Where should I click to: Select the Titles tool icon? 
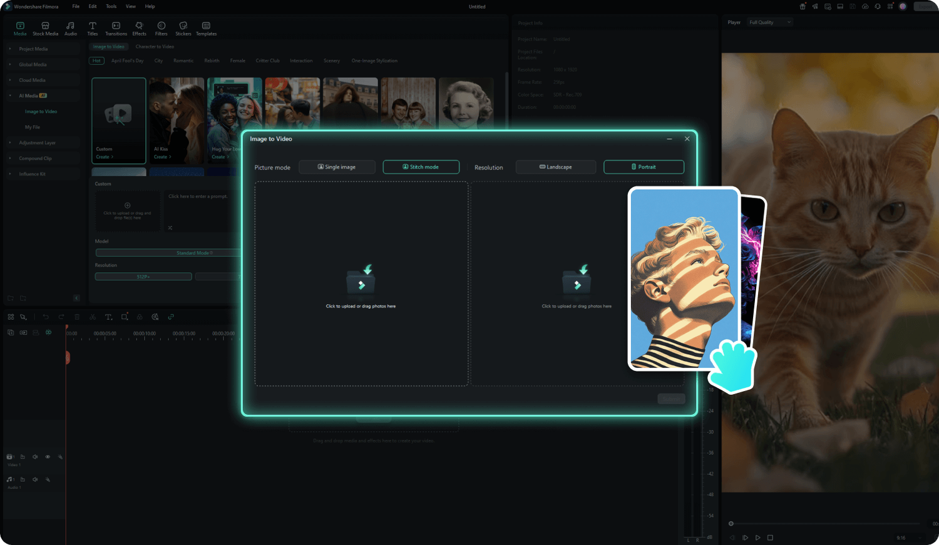click(x=93, y=29)
